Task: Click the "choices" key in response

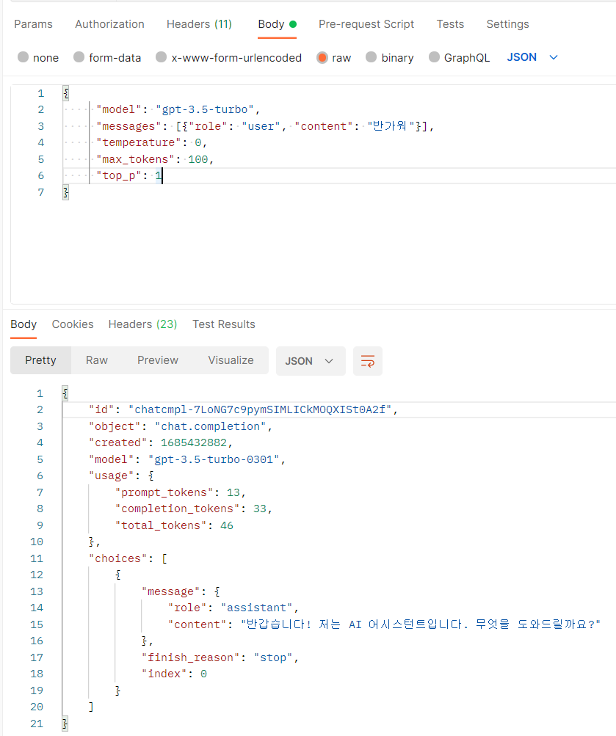Action: pyautogui.click(x=118, y=558)
